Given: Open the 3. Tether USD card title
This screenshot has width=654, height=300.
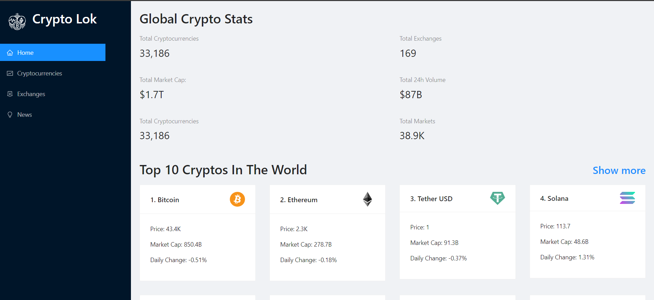Looking at the screenshot, I should tap(431, 199).
